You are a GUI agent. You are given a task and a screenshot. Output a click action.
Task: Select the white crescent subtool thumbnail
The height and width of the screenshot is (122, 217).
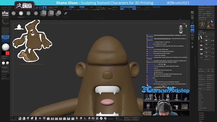pyautogui.click(x=201, y=54)
